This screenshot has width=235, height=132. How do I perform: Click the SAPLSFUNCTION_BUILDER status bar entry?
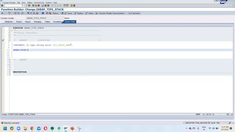point(196,123)
